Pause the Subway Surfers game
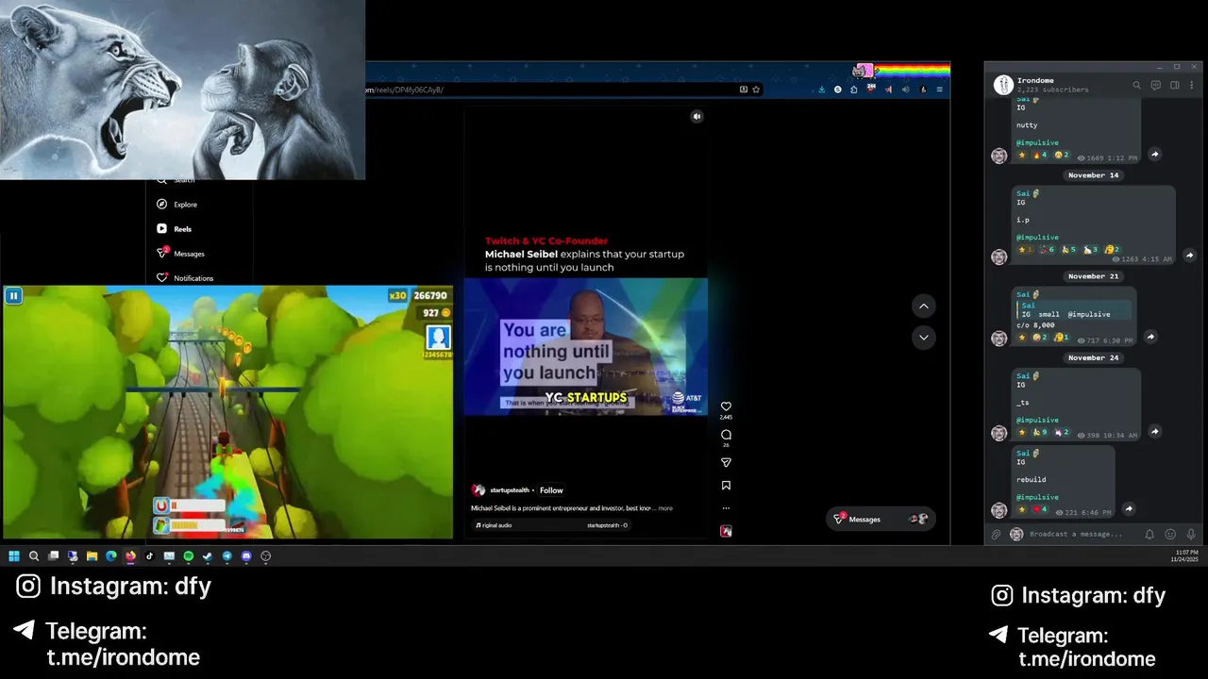The image size is (1208, 679). click(x=14, y=296)
